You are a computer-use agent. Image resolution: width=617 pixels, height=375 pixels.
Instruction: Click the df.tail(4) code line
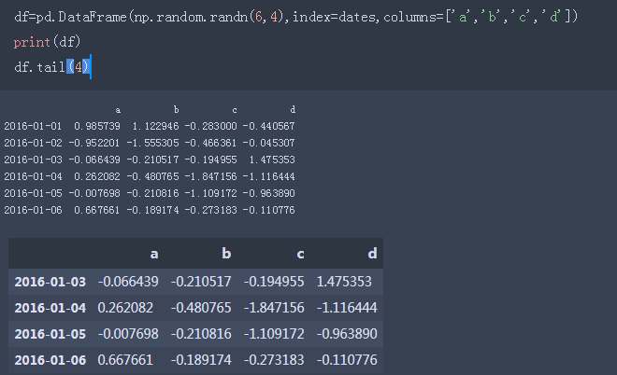pyautogui.click(x=52, y=67)
